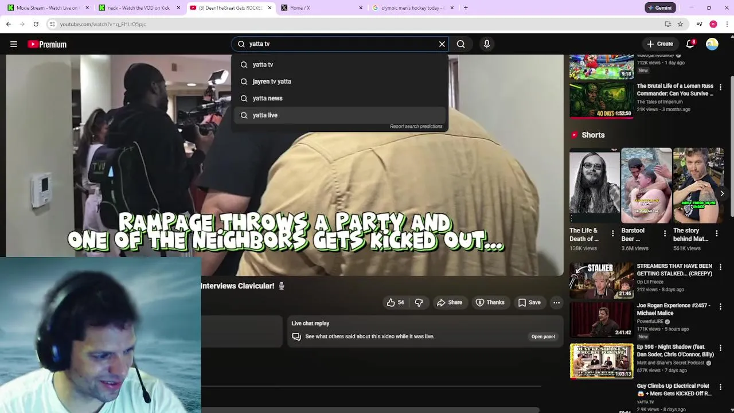This screenshot has height=413, width=734.
Task: Open options for Ep 598 video
Action: (720, 348)
